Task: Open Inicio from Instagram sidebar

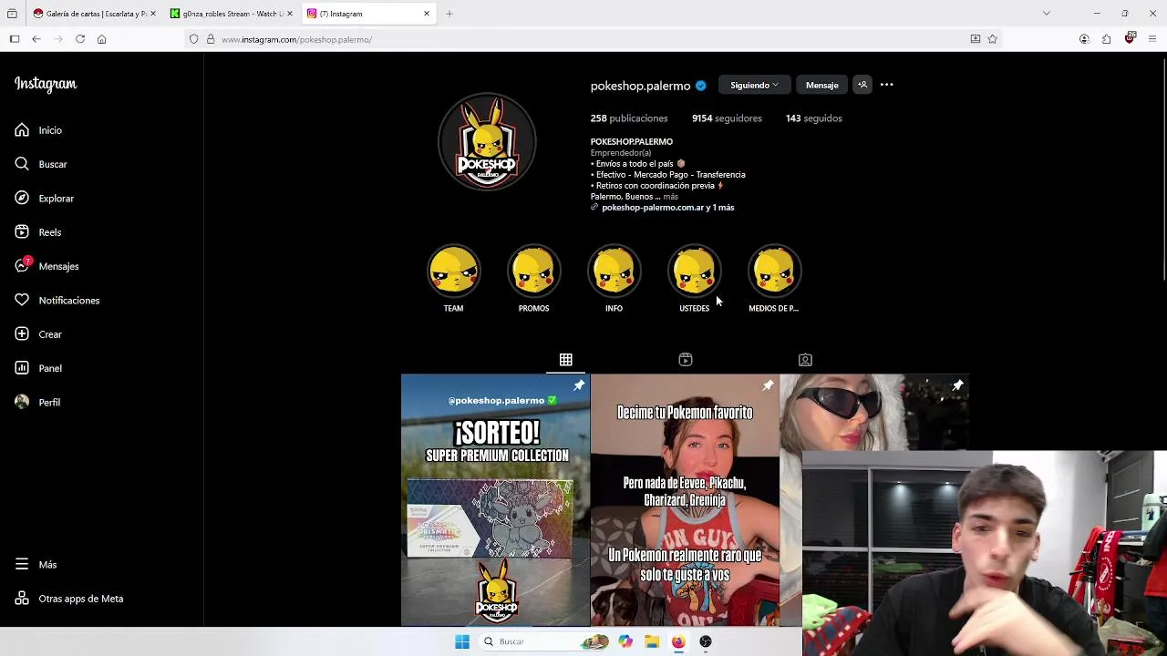Action: pos(38,130)
